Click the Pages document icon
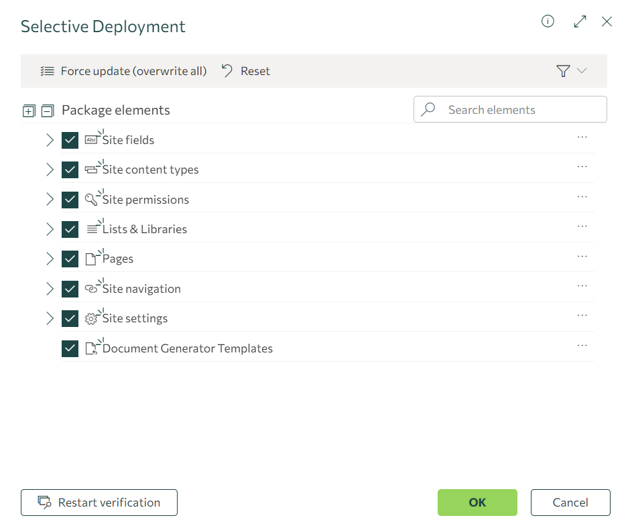This screenshot has height=530, width=628. coord(91,259)
